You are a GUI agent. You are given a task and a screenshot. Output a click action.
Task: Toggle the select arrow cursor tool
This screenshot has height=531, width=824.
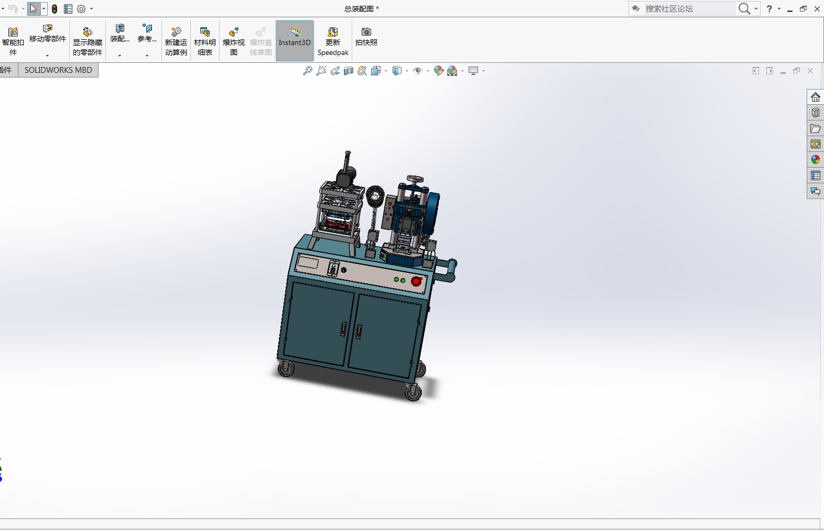34,9
